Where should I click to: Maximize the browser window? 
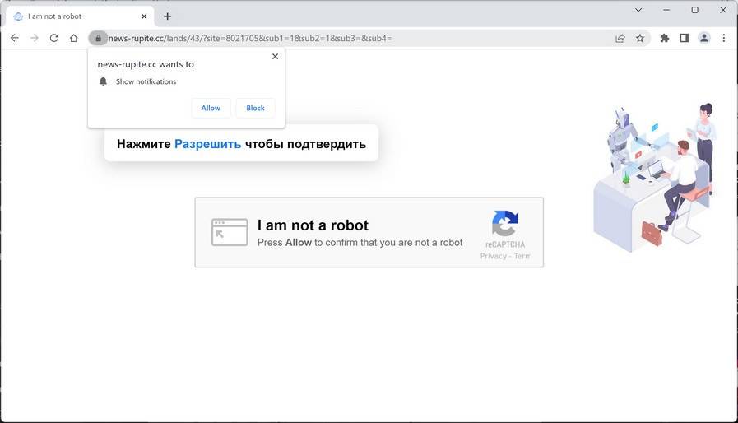point(694,10)
